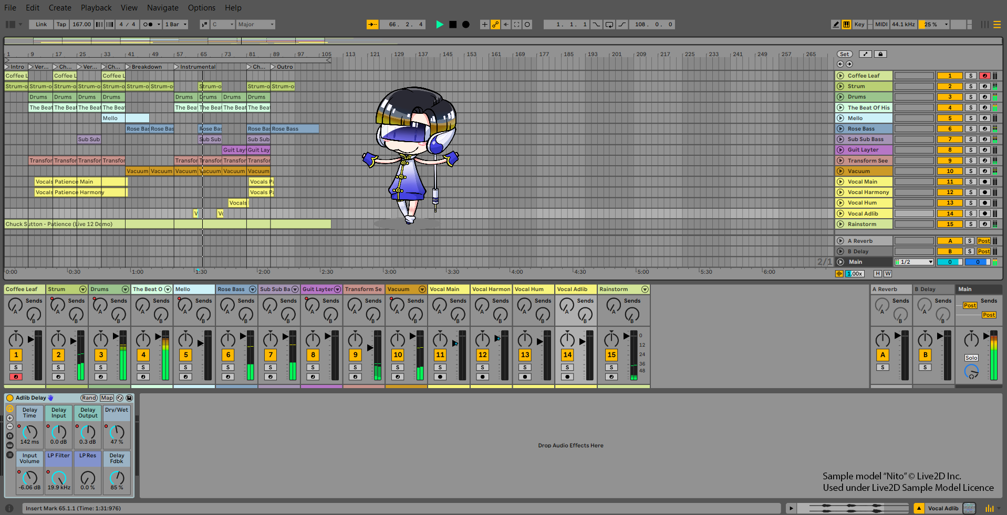Click the Adlib Delay hot-swap button
This screenshot has width=1007, height=515.
coord(120,398)
